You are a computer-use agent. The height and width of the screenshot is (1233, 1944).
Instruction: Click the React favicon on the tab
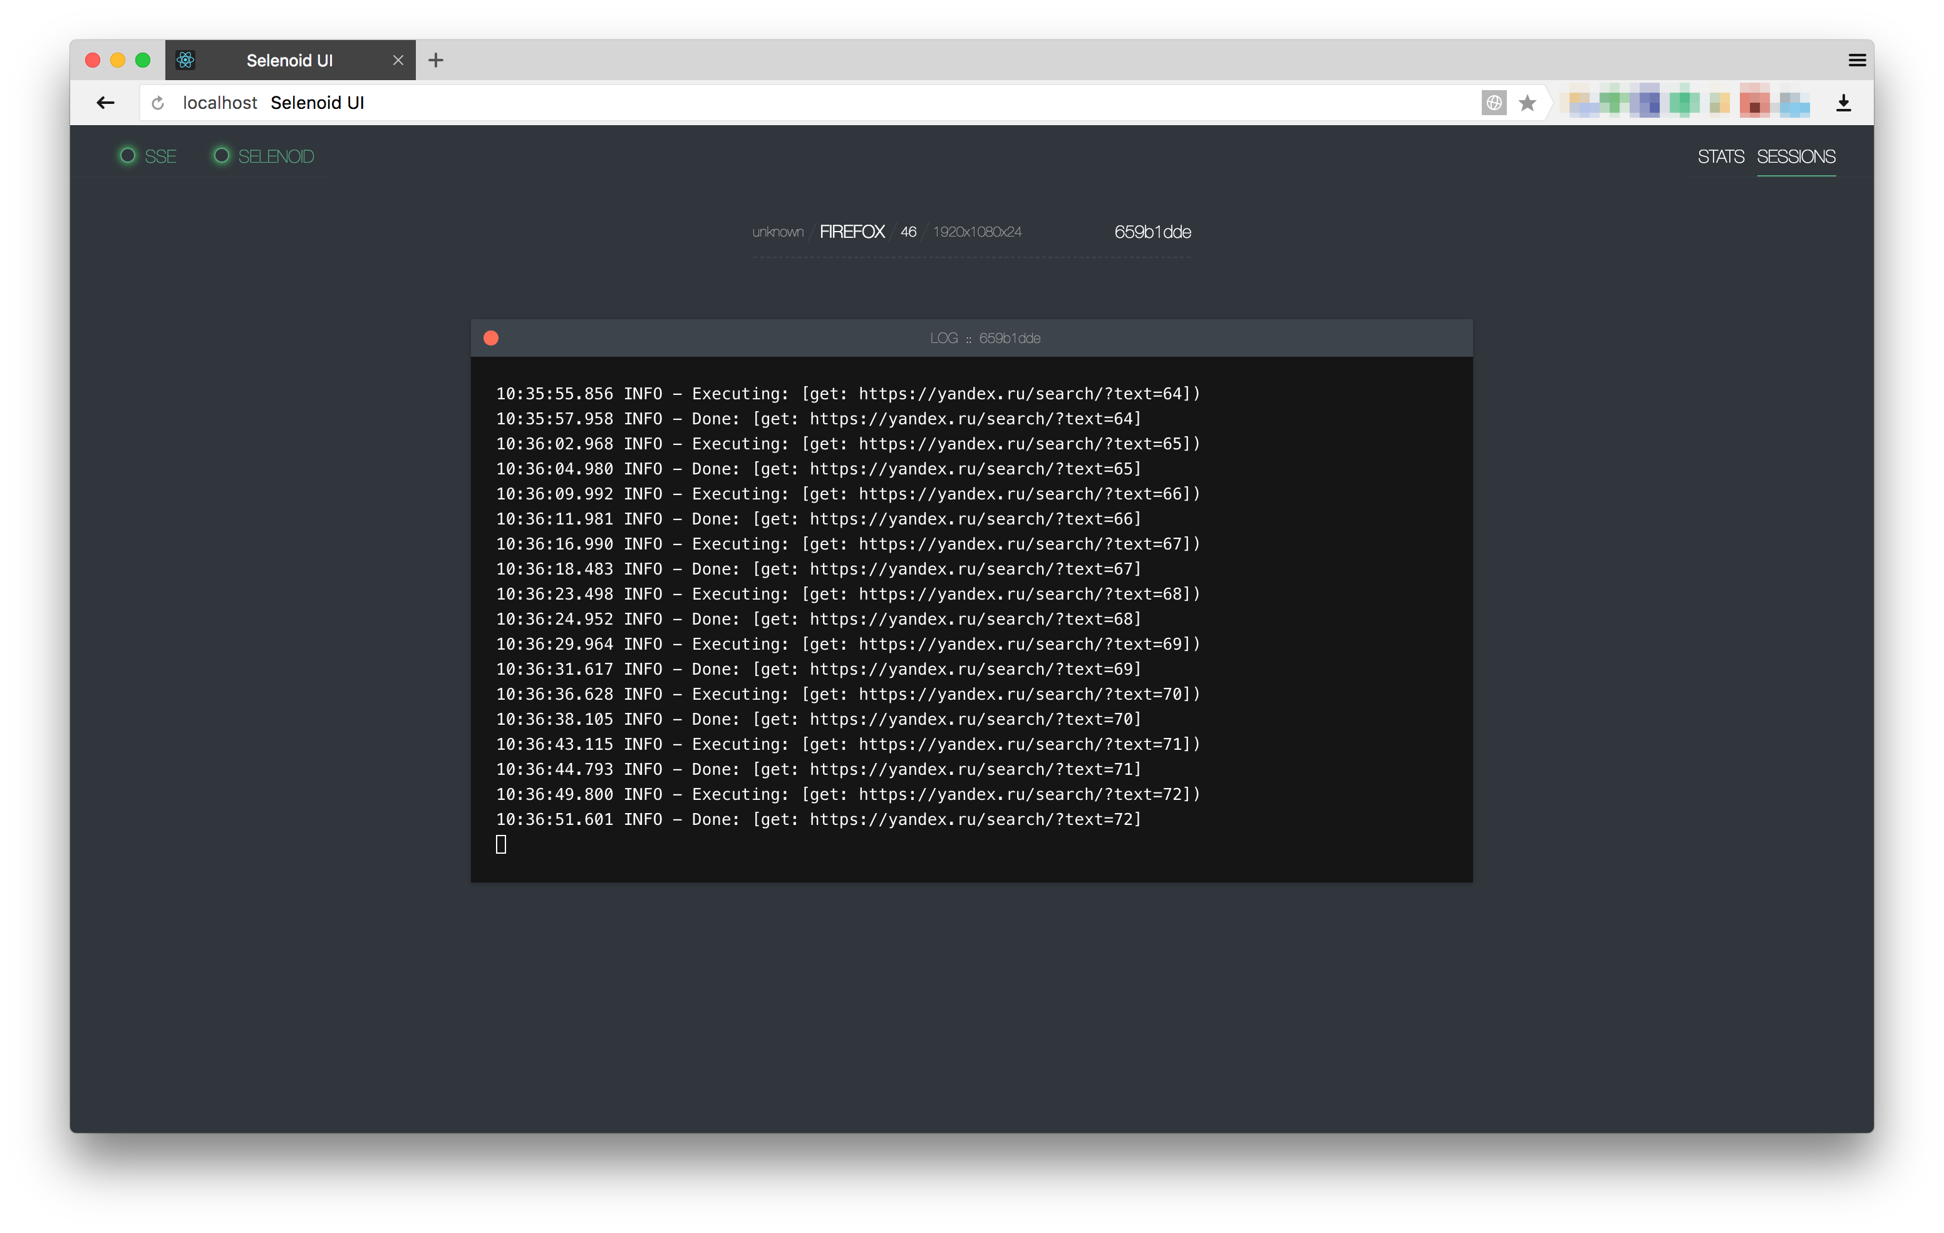(185, 59)
